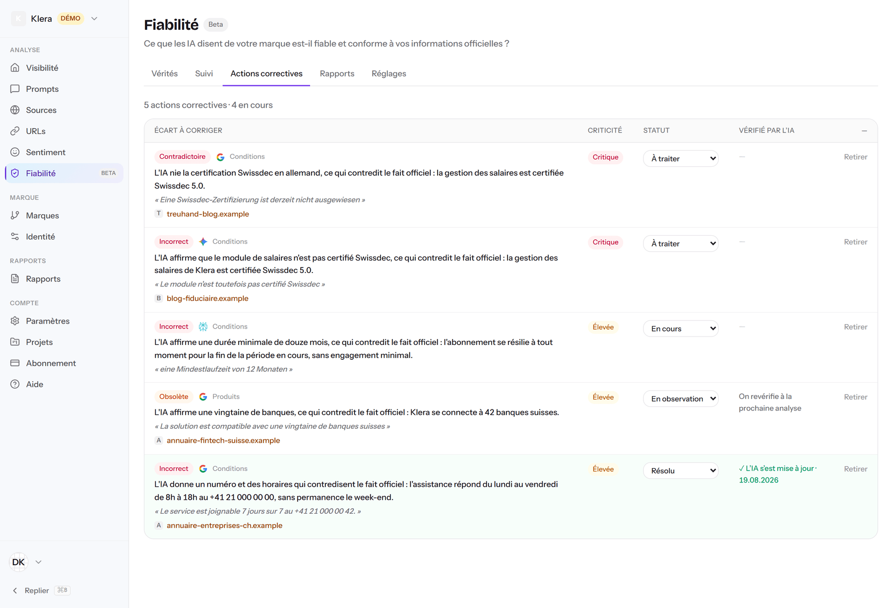Image resolution: width=893 pixels, height=608 pixels.
Task: Click the Obsolète tag
Action: (x=174, y=397)
